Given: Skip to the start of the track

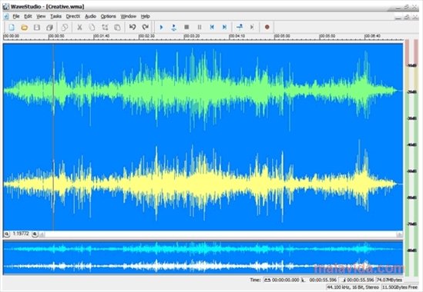Looking at the screenshot, I should (212, 27).
